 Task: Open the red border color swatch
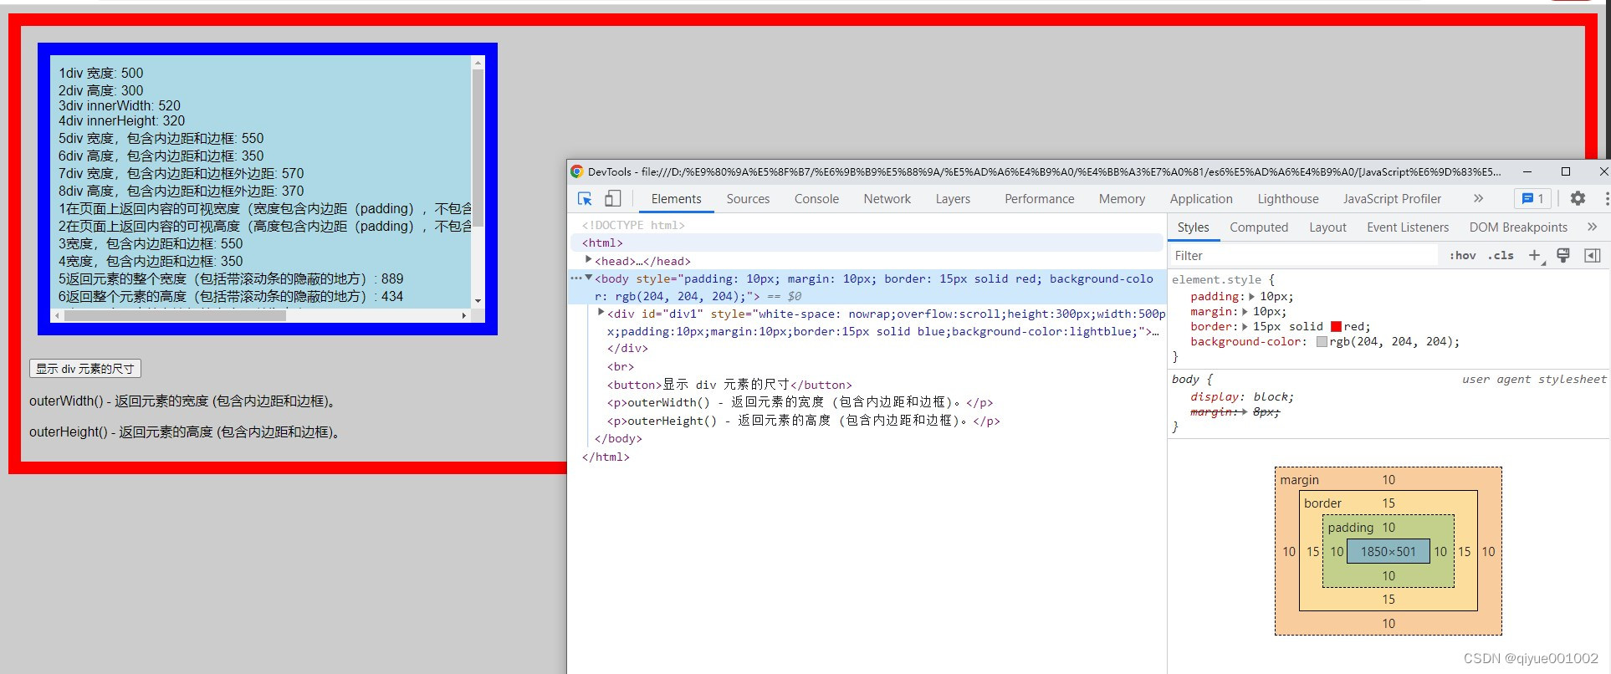point(1336,327)
